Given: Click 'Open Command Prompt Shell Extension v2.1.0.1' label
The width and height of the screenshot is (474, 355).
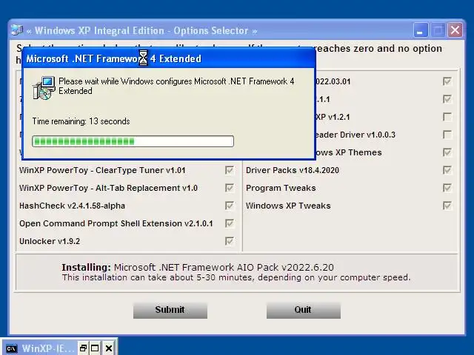Looking at the screenshot, I should point(116,223).
